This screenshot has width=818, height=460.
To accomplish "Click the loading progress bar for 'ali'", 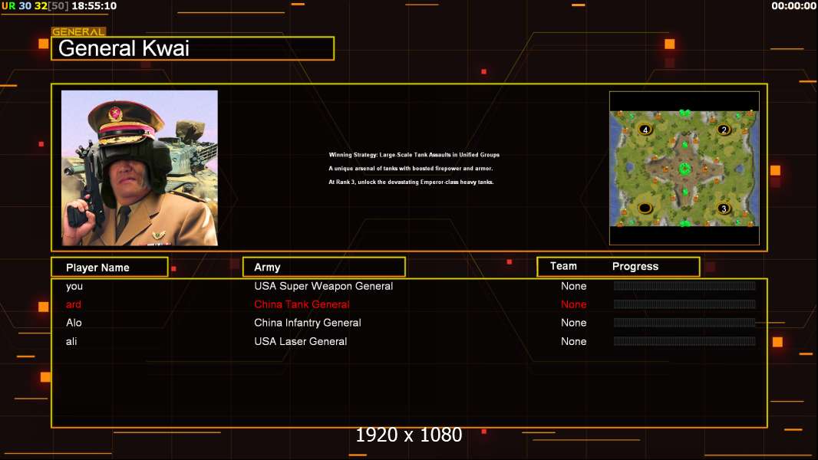I will point(684,341).
